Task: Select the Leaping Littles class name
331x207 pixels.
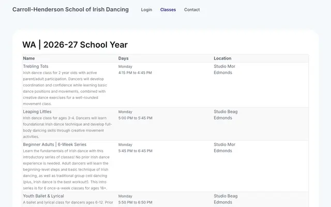Action: [x=37, y=112]
